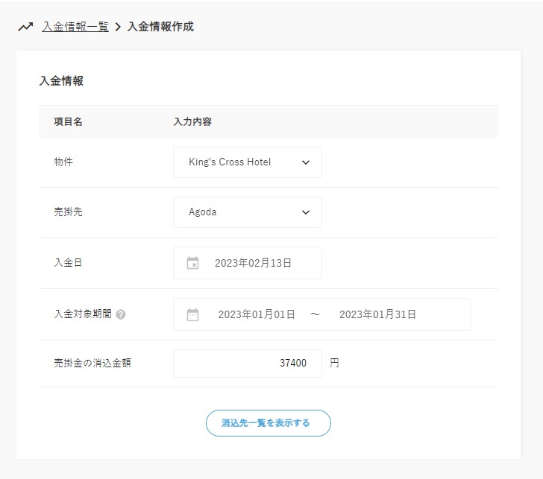Click the 売掛金の消込金額 amount field
The image size is (543, 479).
248,364
